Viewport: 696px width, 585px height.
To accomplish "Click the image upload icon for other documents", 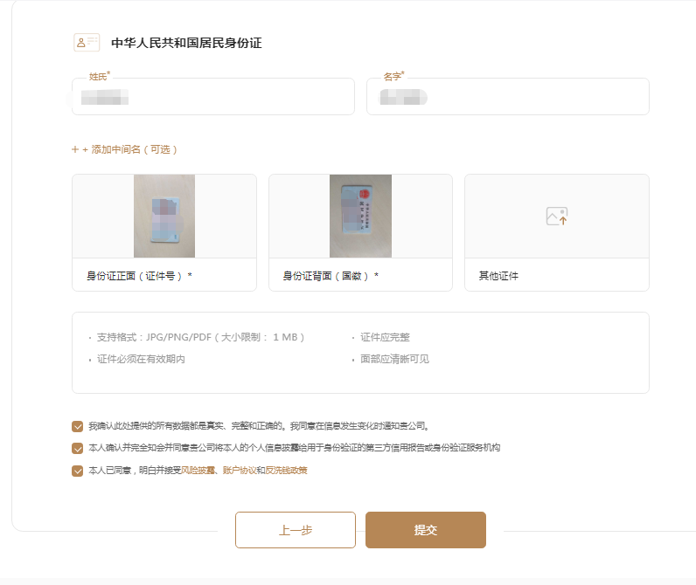I will point(557,217).
